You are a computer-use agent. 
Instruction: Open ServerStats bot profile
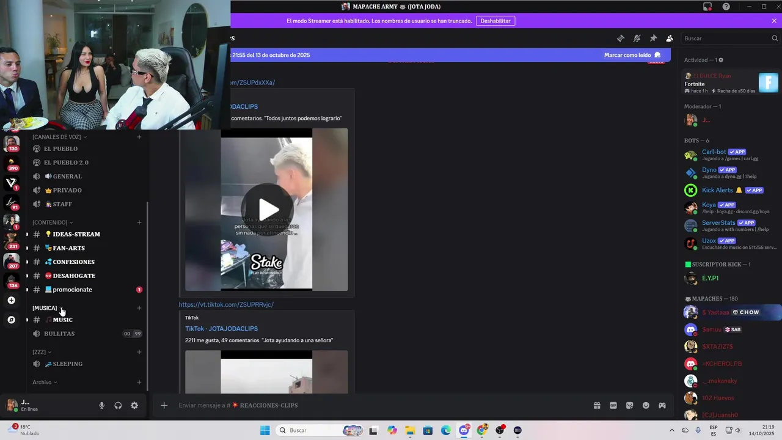click(x=731, y=226)
